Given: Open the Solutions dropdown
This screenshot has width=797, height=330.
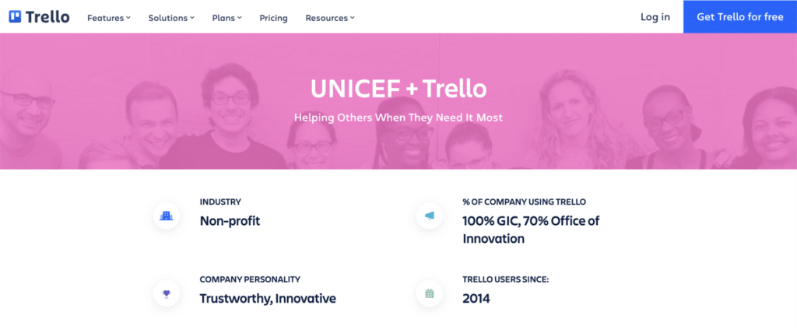Looking at the screenshot, I should [x=171, y=17].
